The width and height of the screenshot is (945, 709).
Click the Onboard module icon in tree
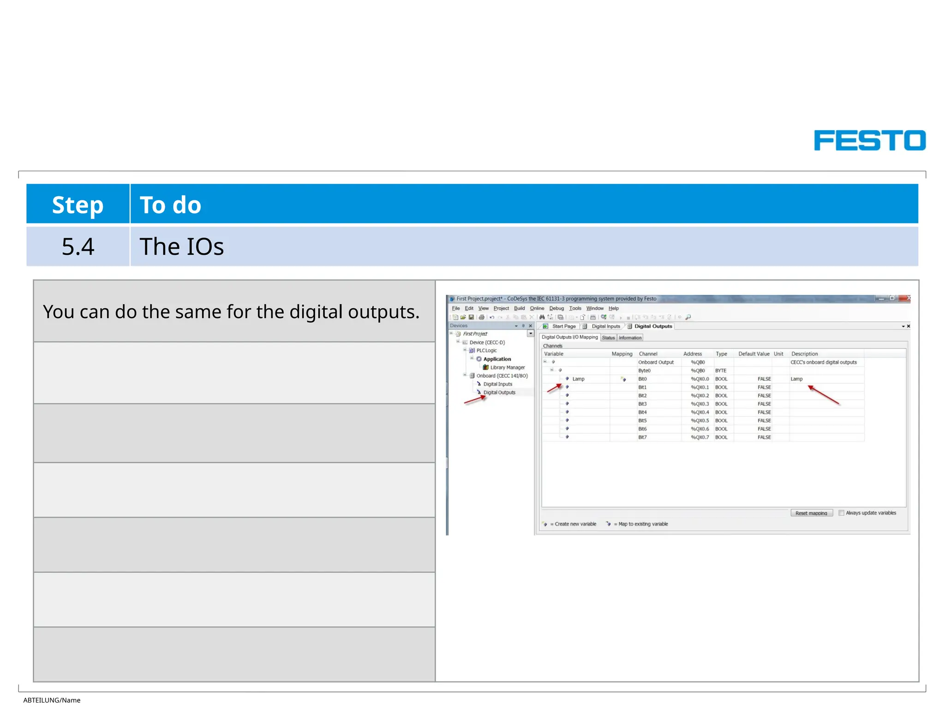click(472, 376)
